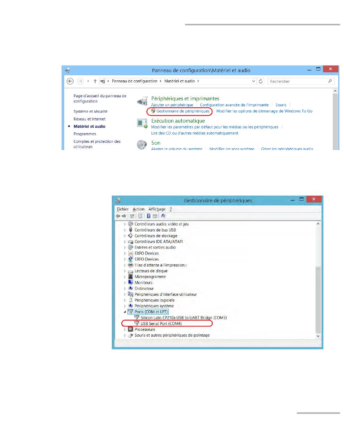The height and width of the screenshot is (427, 344).
Task: Collapse the Ports (COM et LPT) node
Action: [x=125, y=312]
